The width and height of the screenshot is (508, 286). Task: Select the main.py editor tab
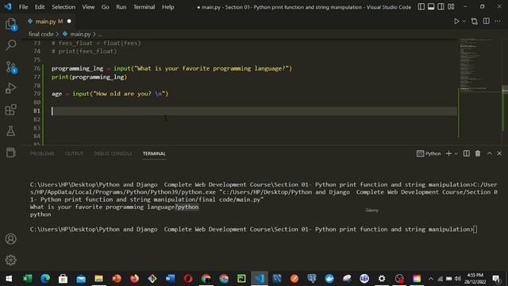tap(49, 21)
